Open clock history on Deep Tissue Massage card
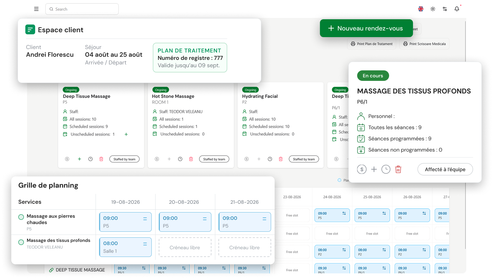 coord(90,159)
